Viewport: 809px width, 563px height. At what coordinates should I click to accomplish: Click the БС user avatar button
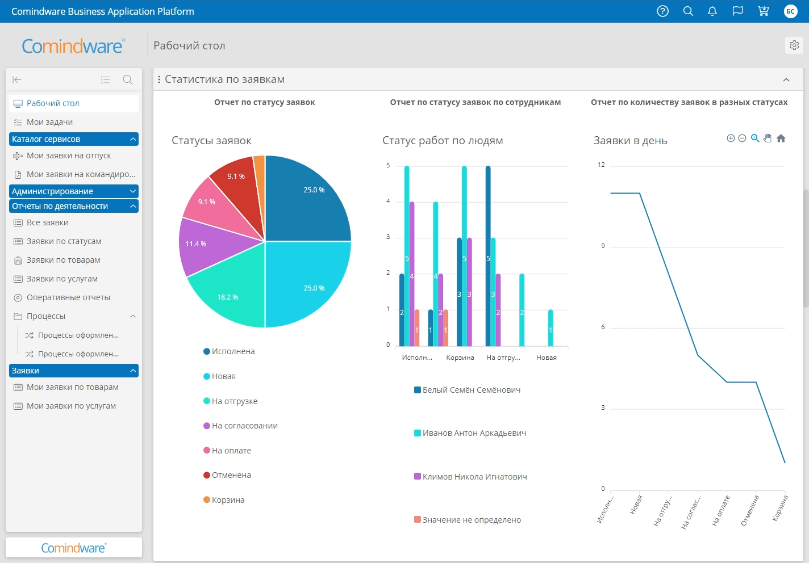point(790,11)
